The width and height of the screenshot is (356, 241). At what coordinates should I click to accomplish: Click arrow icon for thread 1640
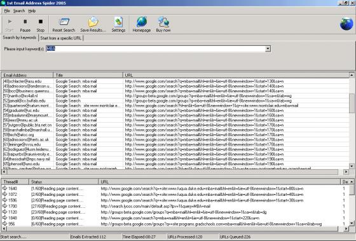coord(5,188)
